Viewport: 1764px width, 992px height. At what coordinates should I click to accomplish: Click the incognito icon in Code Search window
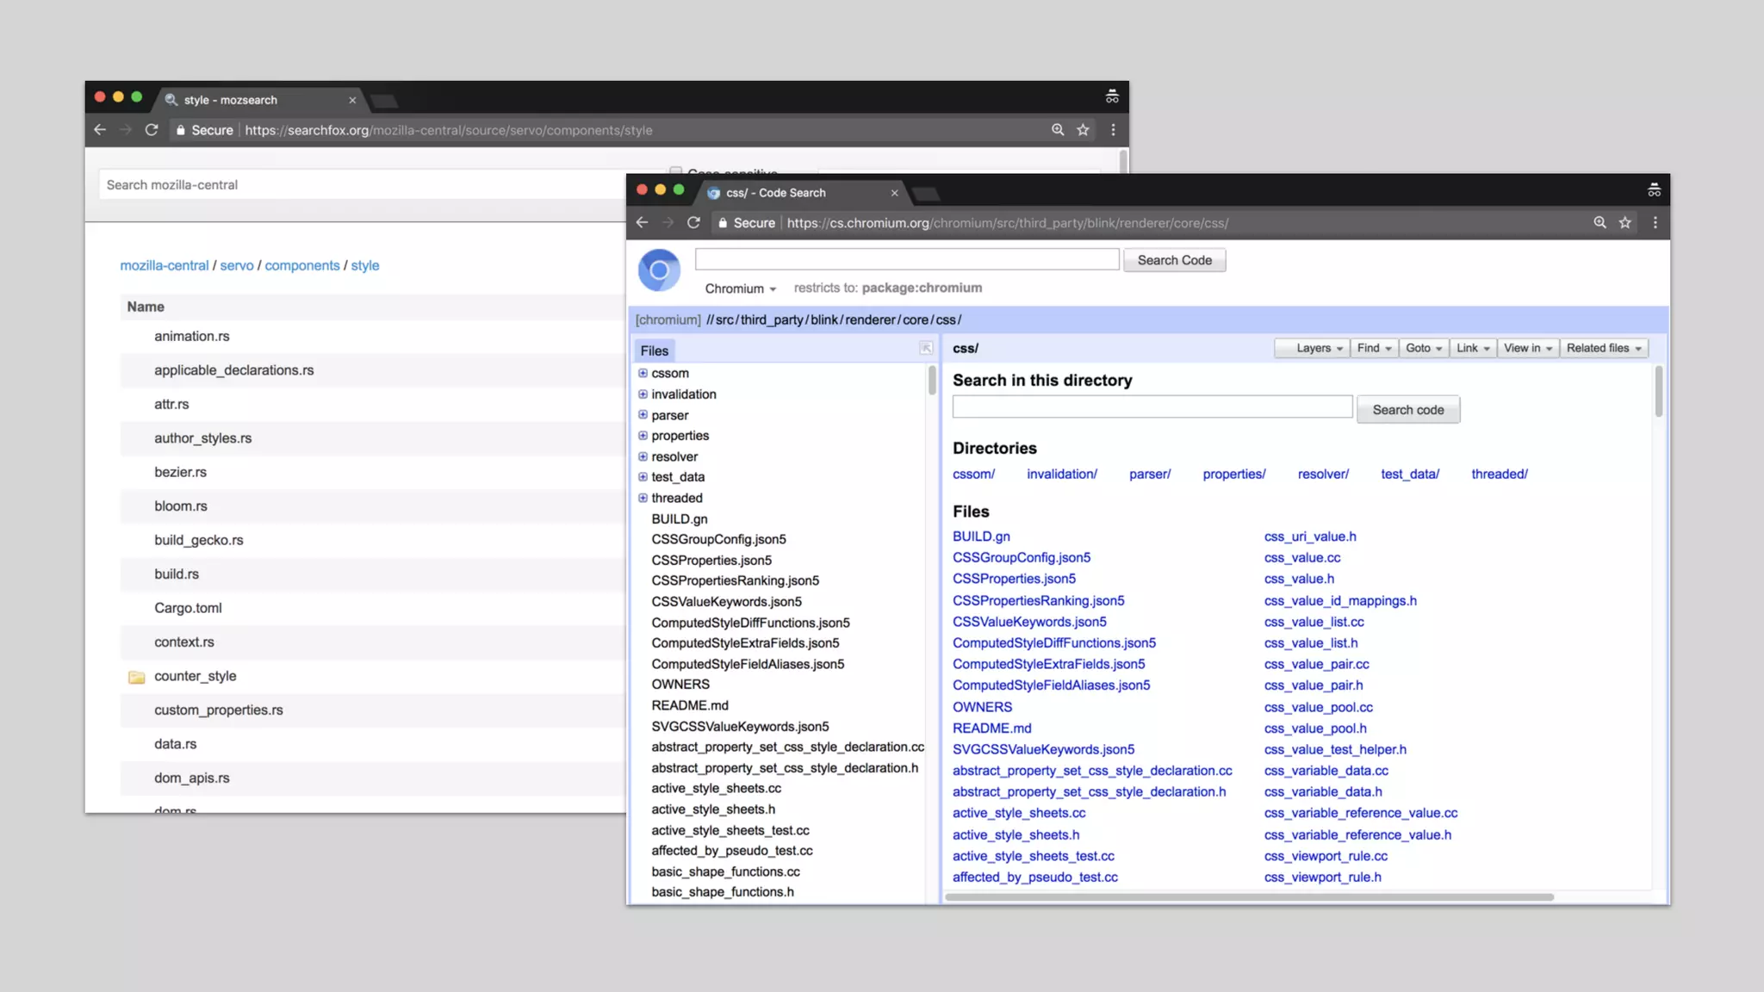tap(1654, 190)
